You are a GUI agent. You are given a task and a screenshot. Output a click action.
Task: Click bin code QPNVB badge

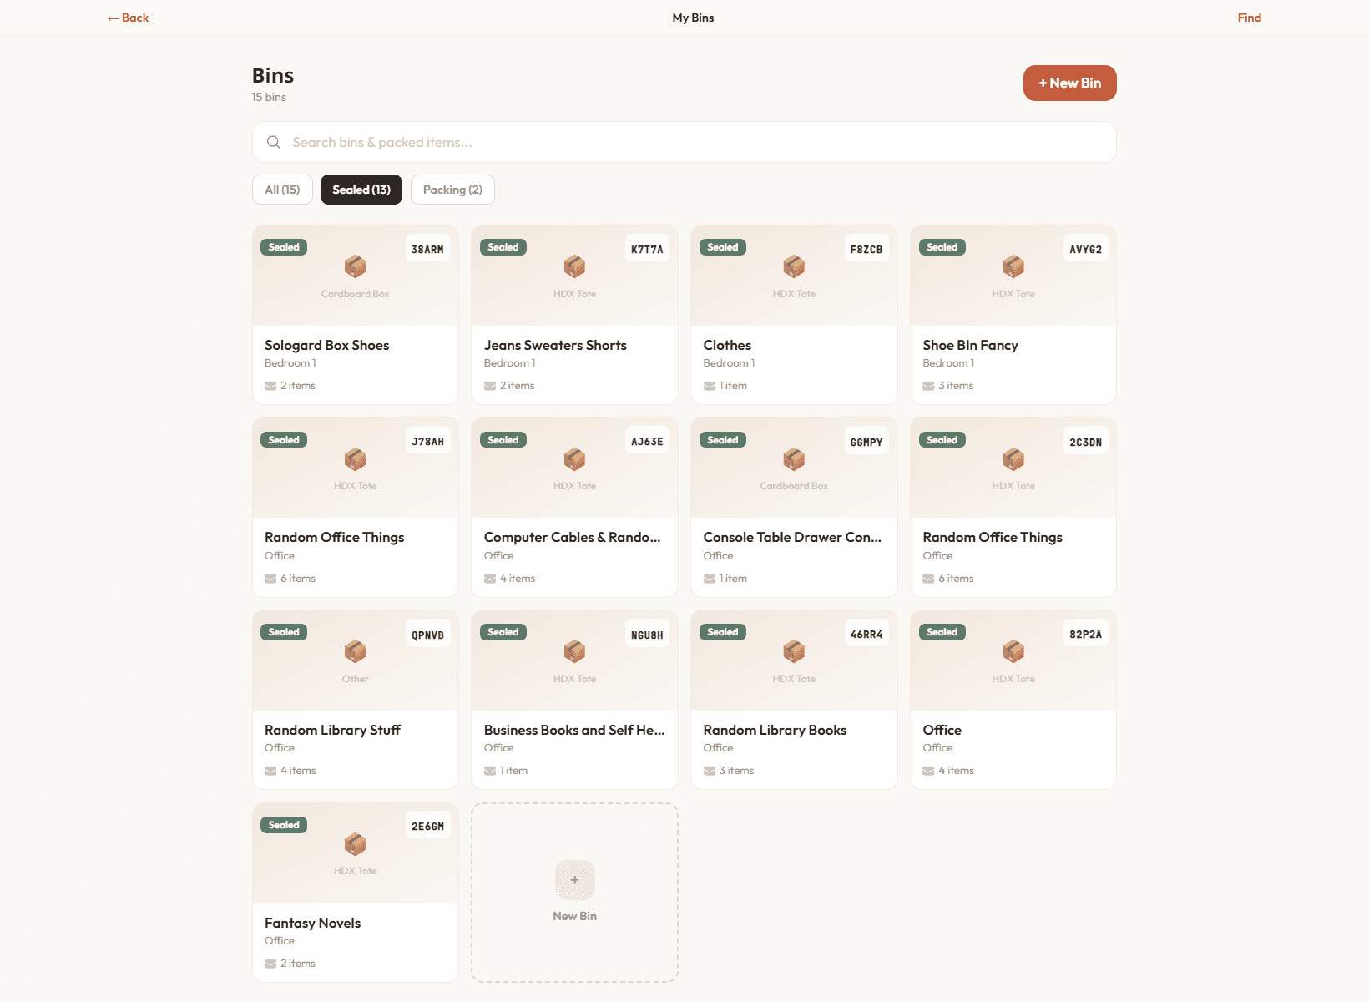tap(427, 635)
